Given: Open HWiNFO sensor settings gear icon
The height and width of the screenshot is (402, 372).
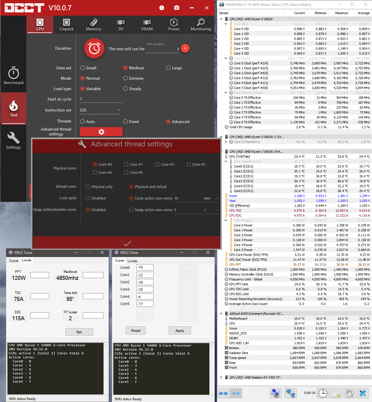Looking at the screenshot, I should point(349,393).
